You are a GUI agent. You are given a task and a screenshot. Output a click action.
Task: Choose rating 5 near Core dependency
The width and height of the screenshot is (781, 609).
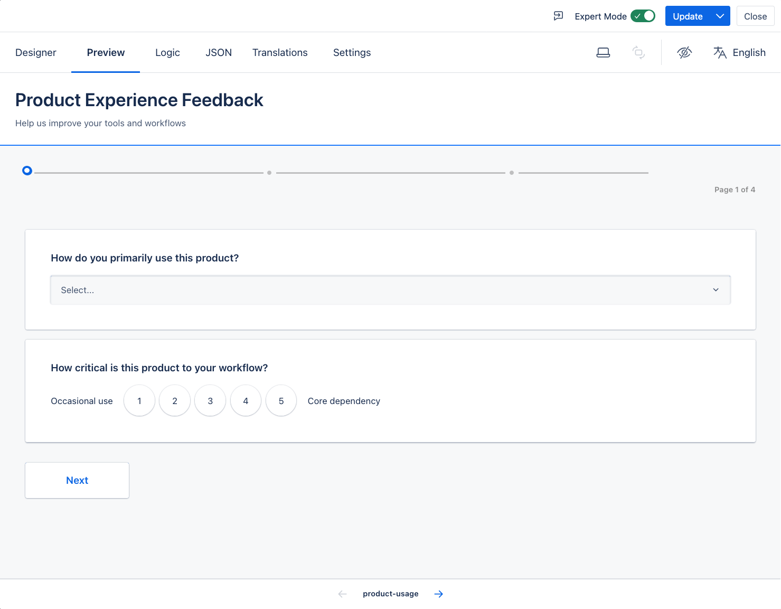tap(281, 401)
